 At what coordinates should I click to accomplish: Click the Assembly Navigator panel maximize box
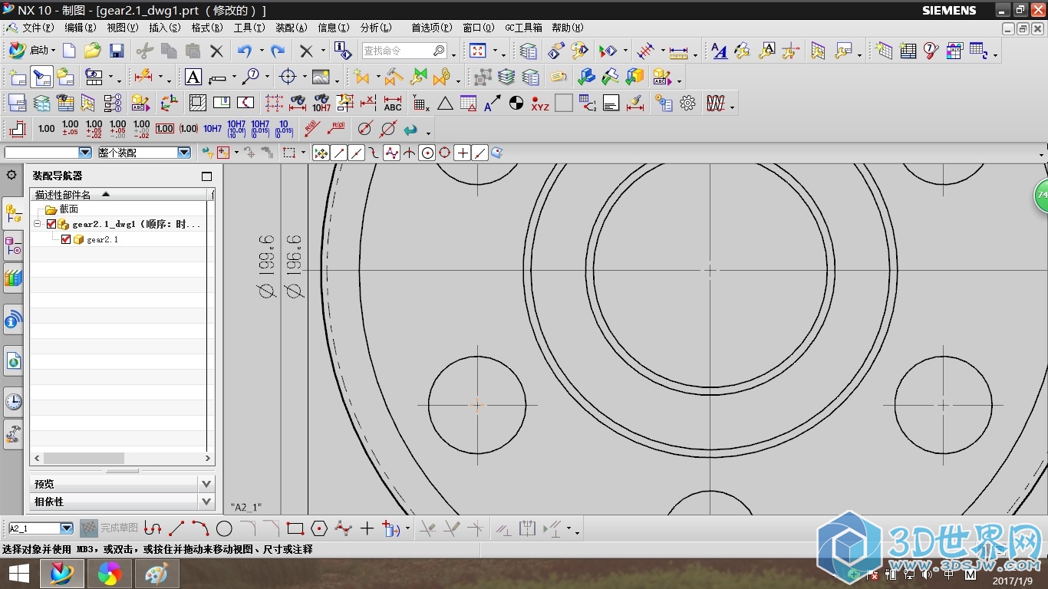coord(206,176)
